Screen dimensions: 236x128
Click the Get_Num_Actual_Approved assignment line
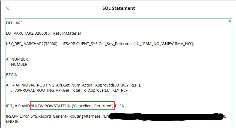(73, 85)
